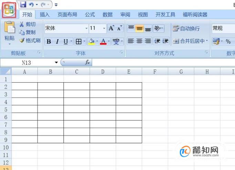Activate the 格式刷 format painter
This screenshot has height=170, width=235.
(x=30, y=40)
